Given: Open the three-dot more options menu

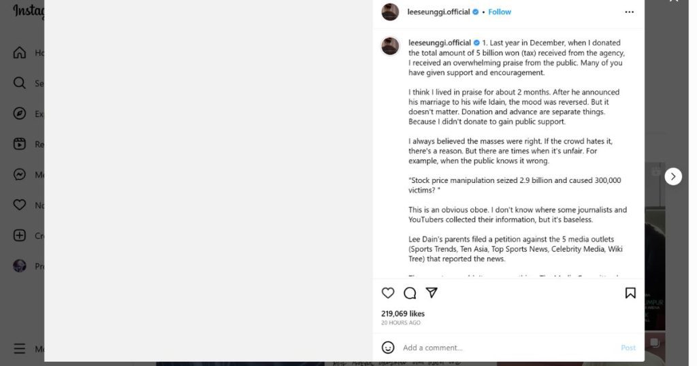Looking at the screenshot, I should [x=630, y=12].
